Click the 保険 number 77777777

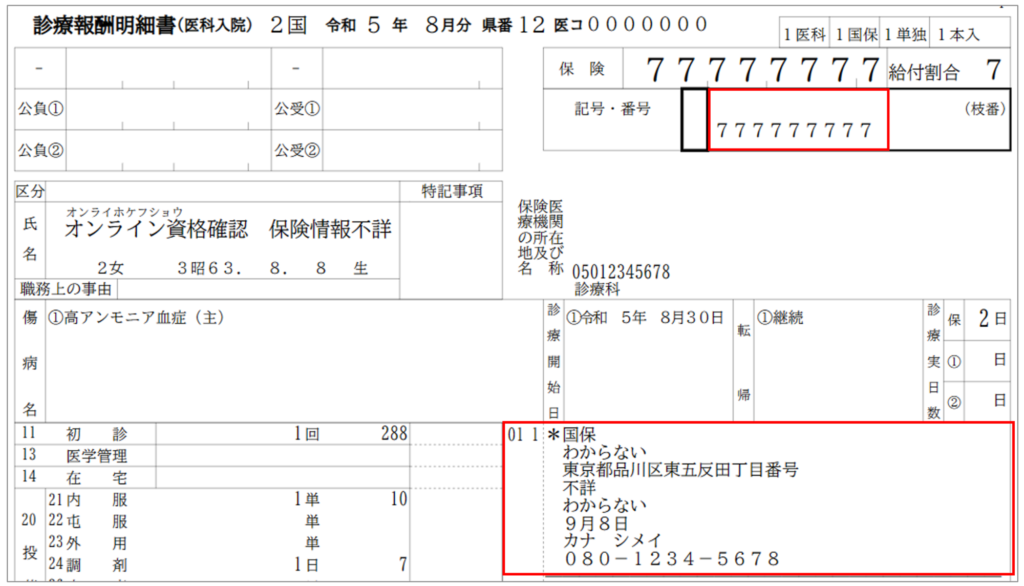tap(762, 70)
